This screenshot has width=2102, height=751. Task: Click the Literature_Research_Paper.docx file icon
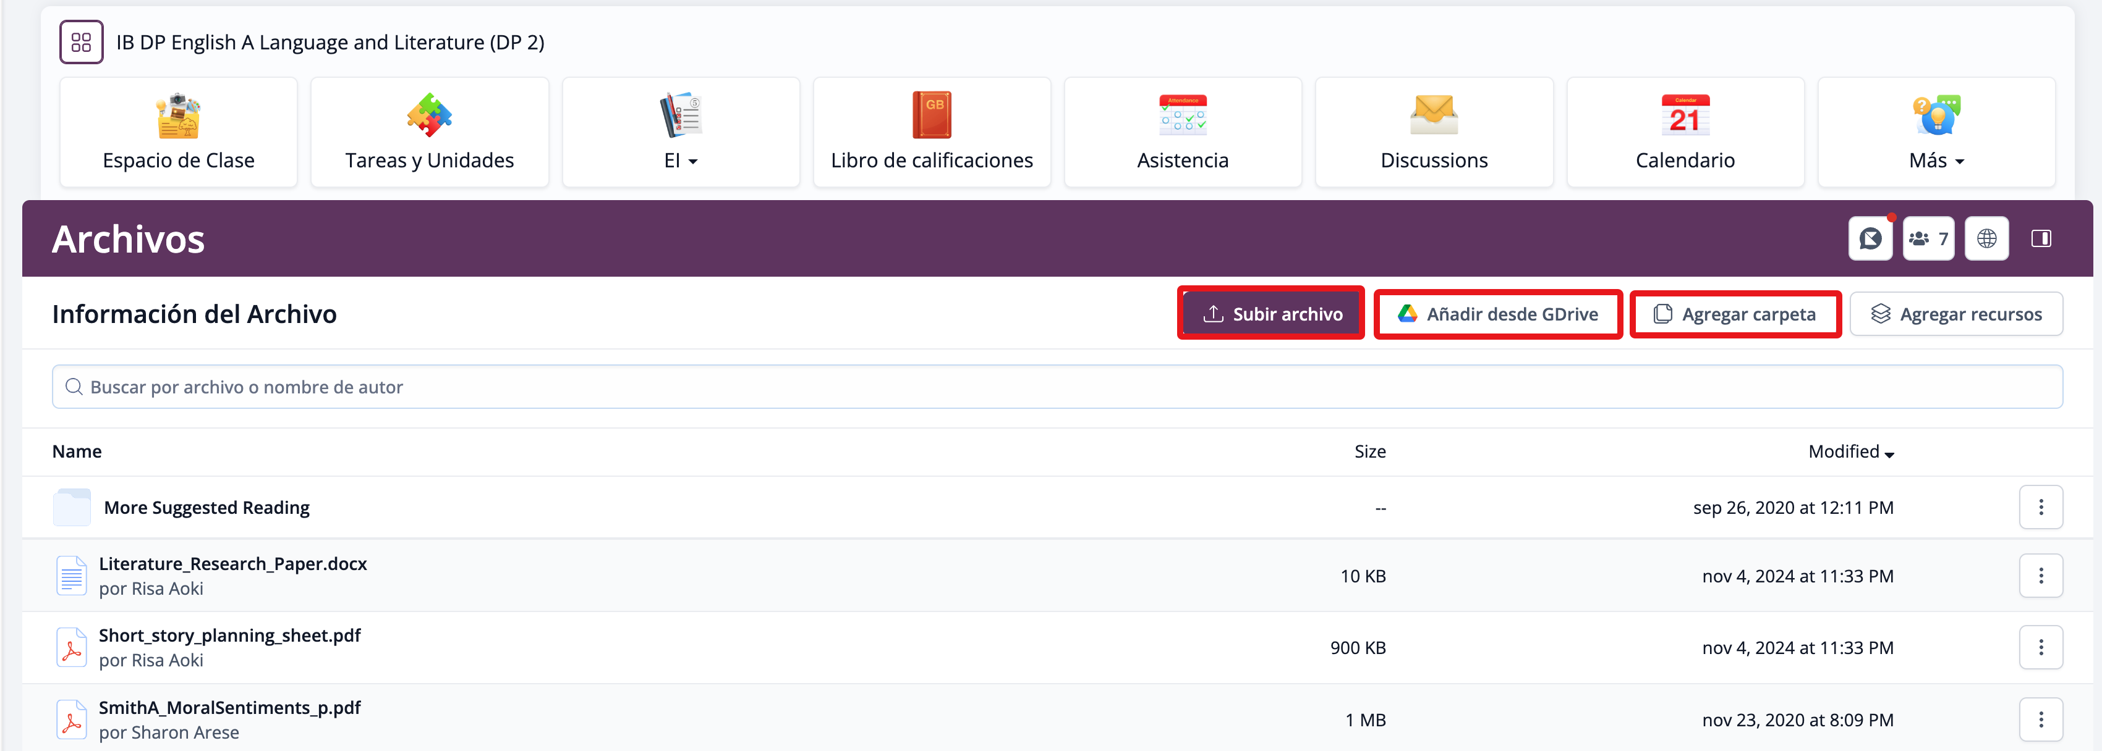(x=72, y=576)
